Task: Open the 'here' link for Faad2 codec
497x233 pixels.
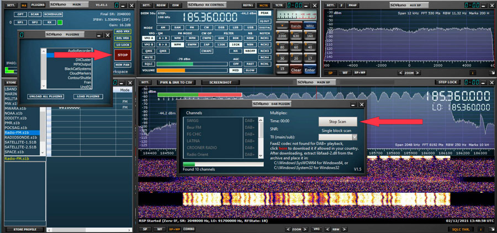Action: (x=283, y=148)
